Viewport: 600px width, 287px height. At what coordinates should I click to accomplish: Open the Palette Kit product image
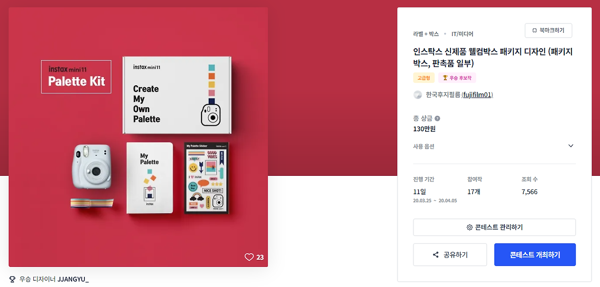click(138, 137)
